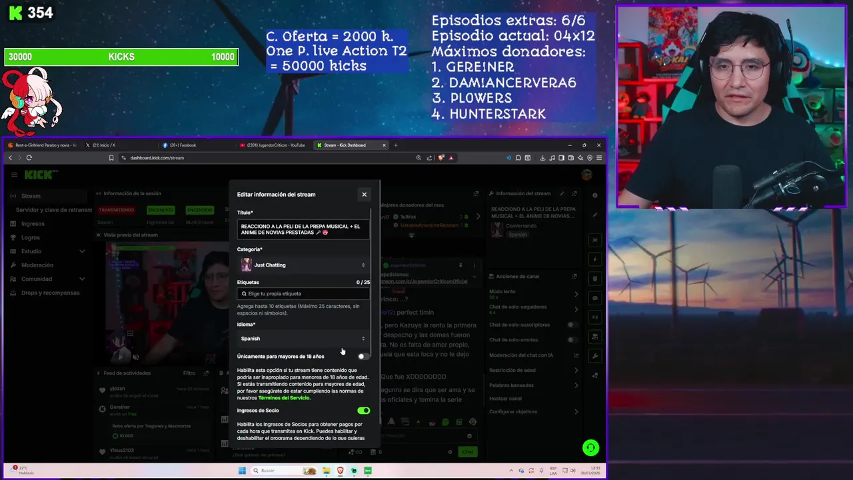Open the Idioma dropdown set to Spanish

point(303,339)
